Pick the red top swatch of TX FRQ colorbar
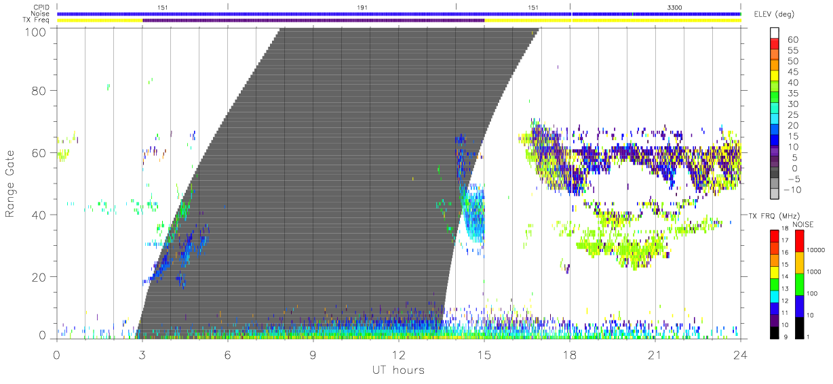833x384 pixels. [775, 236]
